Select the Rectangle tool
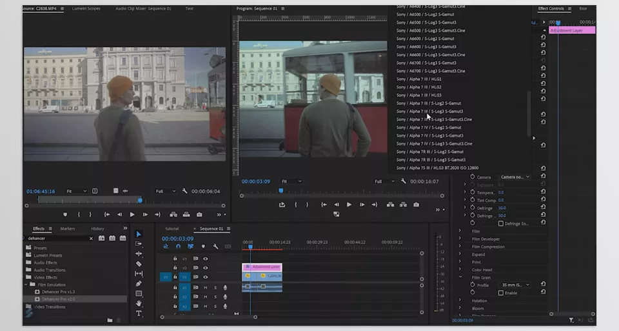Viewport: 619px width, 331px height. coord(139,294)
